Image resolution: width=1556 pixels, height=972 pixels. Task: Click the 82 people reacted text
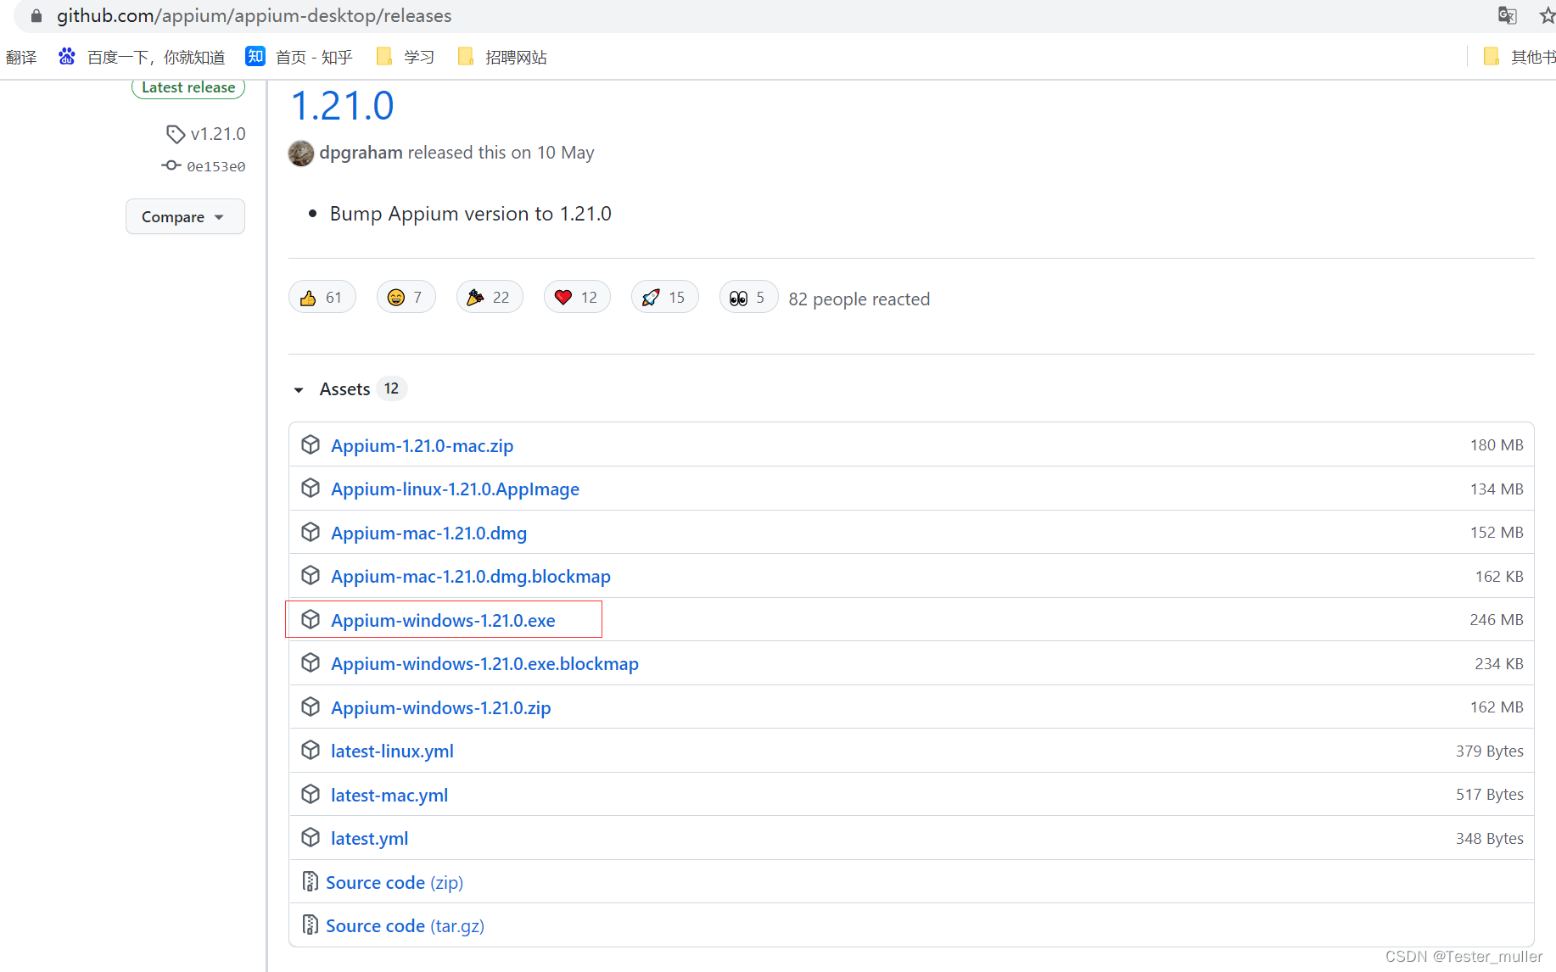[x=859, y=299]
